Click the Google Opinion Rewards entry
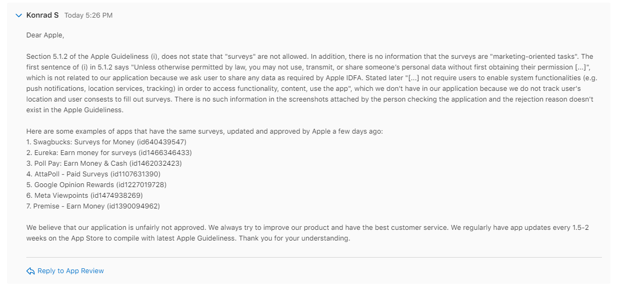The image size is (618, 294). [96, 184]
